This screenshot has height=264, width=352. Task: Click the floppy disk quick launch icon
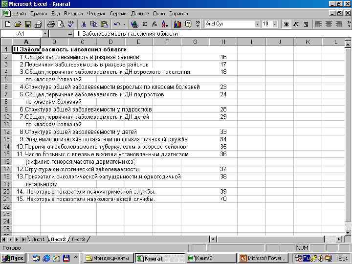[66, 258]
